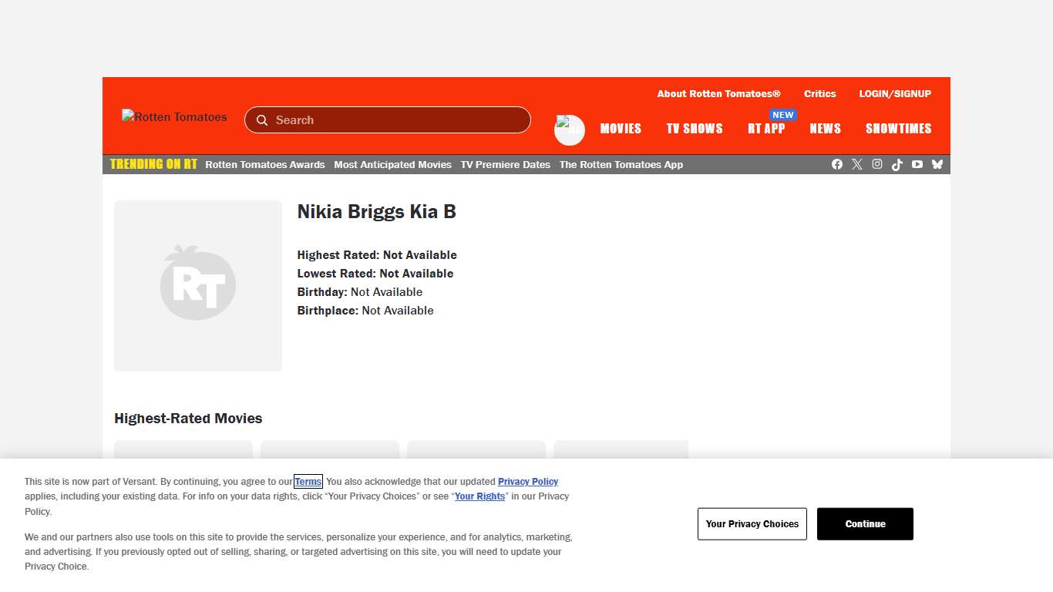Open the TV SHOWS navigation menu
This screenshot has height=592, width=1053.
[x=694, y=129]
